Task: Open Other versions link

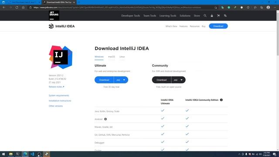Action: pyautogui.click(x=56, y=106)
